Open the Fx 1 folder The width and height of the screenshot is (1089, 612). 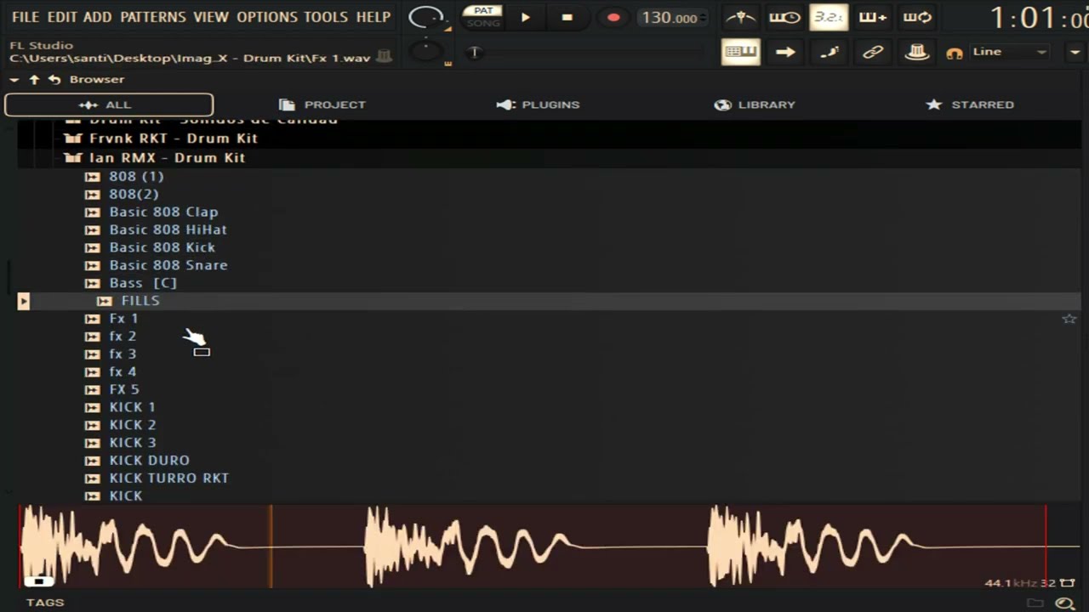tap(111, 320)
